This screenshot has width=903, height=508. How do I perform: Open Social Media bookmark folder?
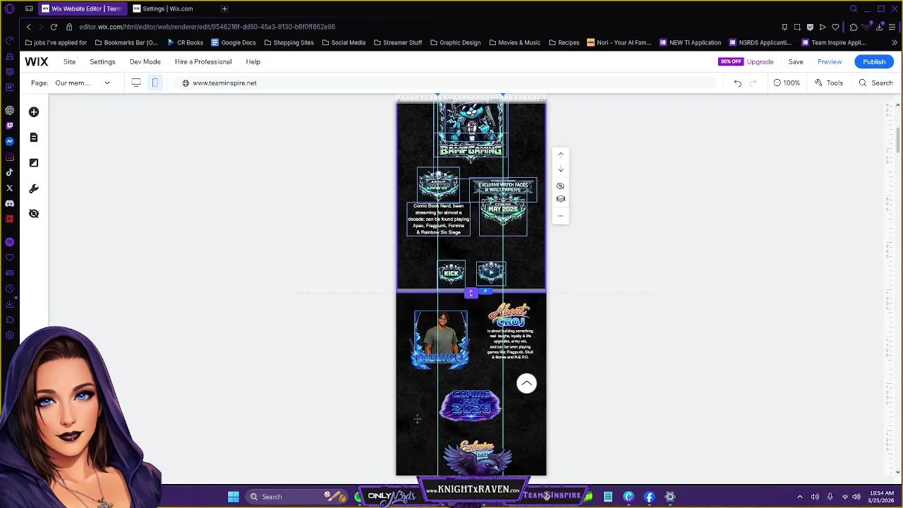point(344,42)
